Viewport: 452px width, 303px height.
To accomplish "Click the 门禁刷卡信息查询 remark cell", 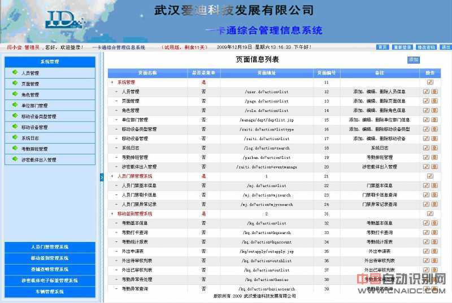I will [x=380, y=195].
